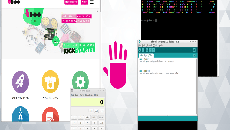The image size is (230, 130).
Task: Click the UDOO logo in website header
Action: 14,2
